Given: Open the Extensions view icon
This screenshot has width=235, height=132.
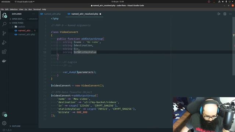Looking at the screenshot, I should (x=4, y=52).
